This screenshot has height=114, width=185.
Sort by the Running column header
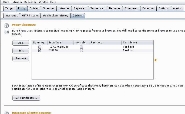40,43
